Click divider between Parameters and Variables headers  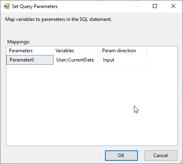(x=53, y=51)
